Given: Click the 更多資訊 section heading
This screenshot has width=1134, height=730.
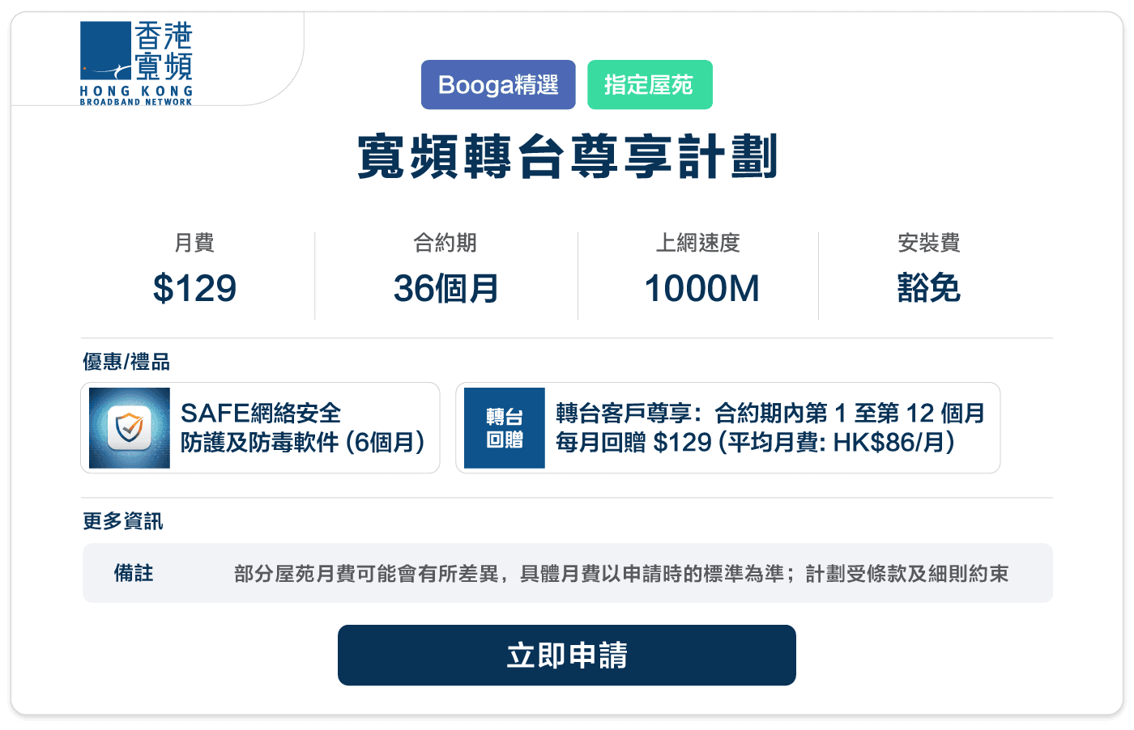Looking at the screenshot, I should pos(123,521).
